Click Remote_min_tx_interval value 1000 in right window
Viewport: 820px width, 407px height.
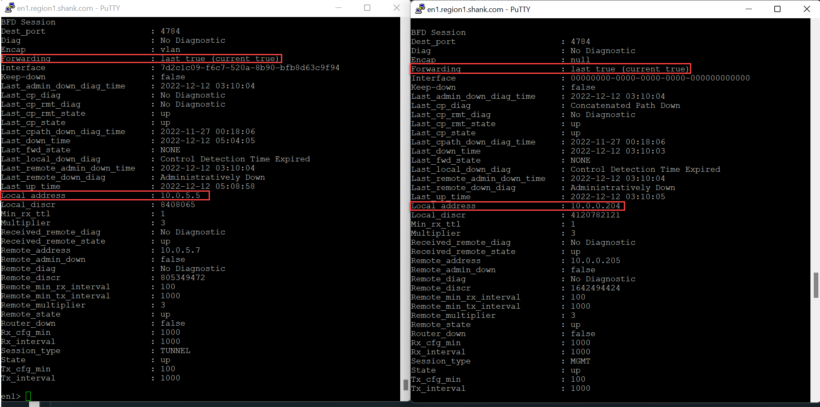(x=580, y=306)
